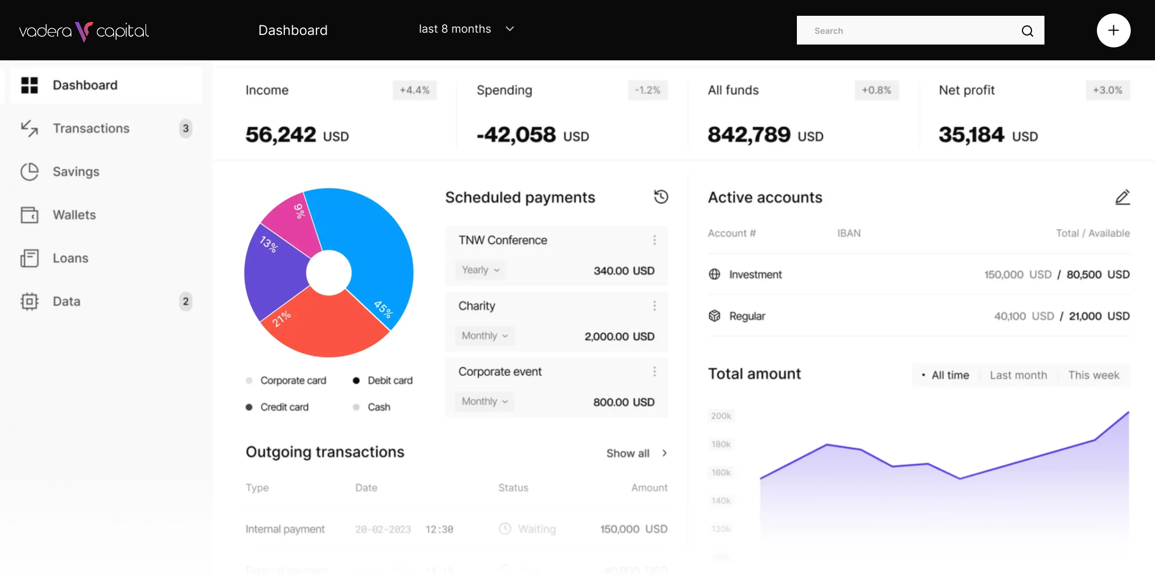This screenshot has height=587, width=1155.
Task: Open the last 8 months date range dropdown
Action: coord(466,29)
